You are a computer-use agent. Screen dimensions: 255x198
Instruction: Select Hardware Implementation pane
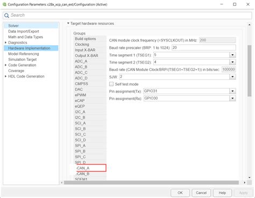coord(31,48)
